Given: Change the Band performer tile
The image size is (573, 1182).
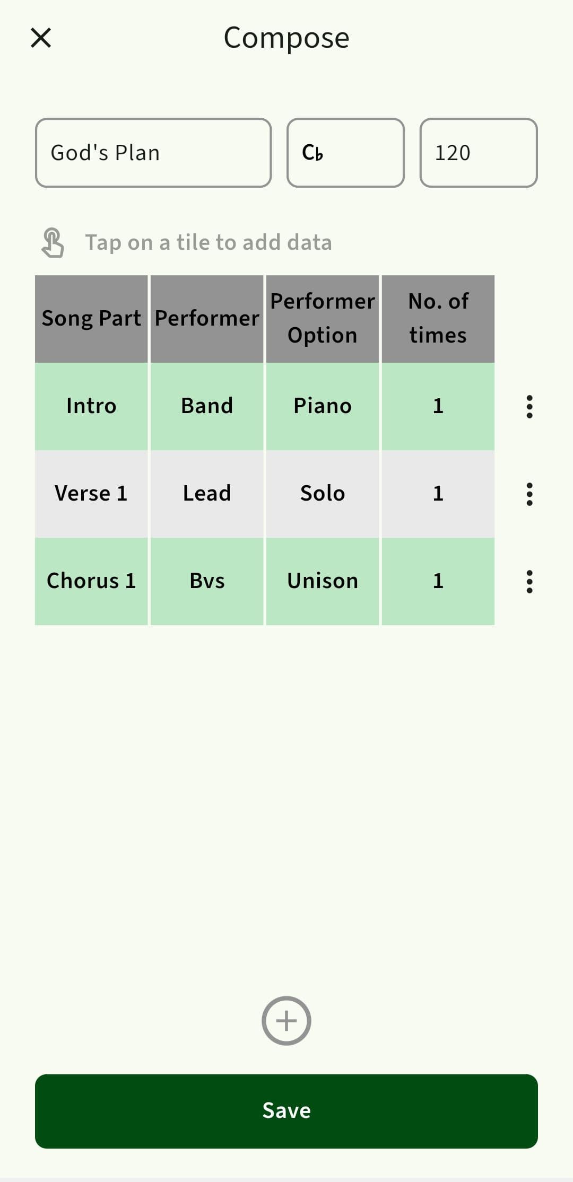Looking at the screenshot, I should click(207, 406).
